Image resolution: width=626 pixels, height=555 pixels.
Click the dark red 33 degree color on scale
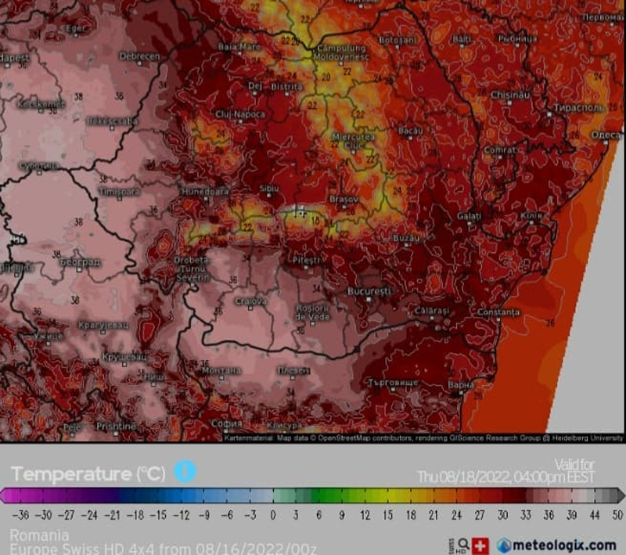tap(523, 495)
